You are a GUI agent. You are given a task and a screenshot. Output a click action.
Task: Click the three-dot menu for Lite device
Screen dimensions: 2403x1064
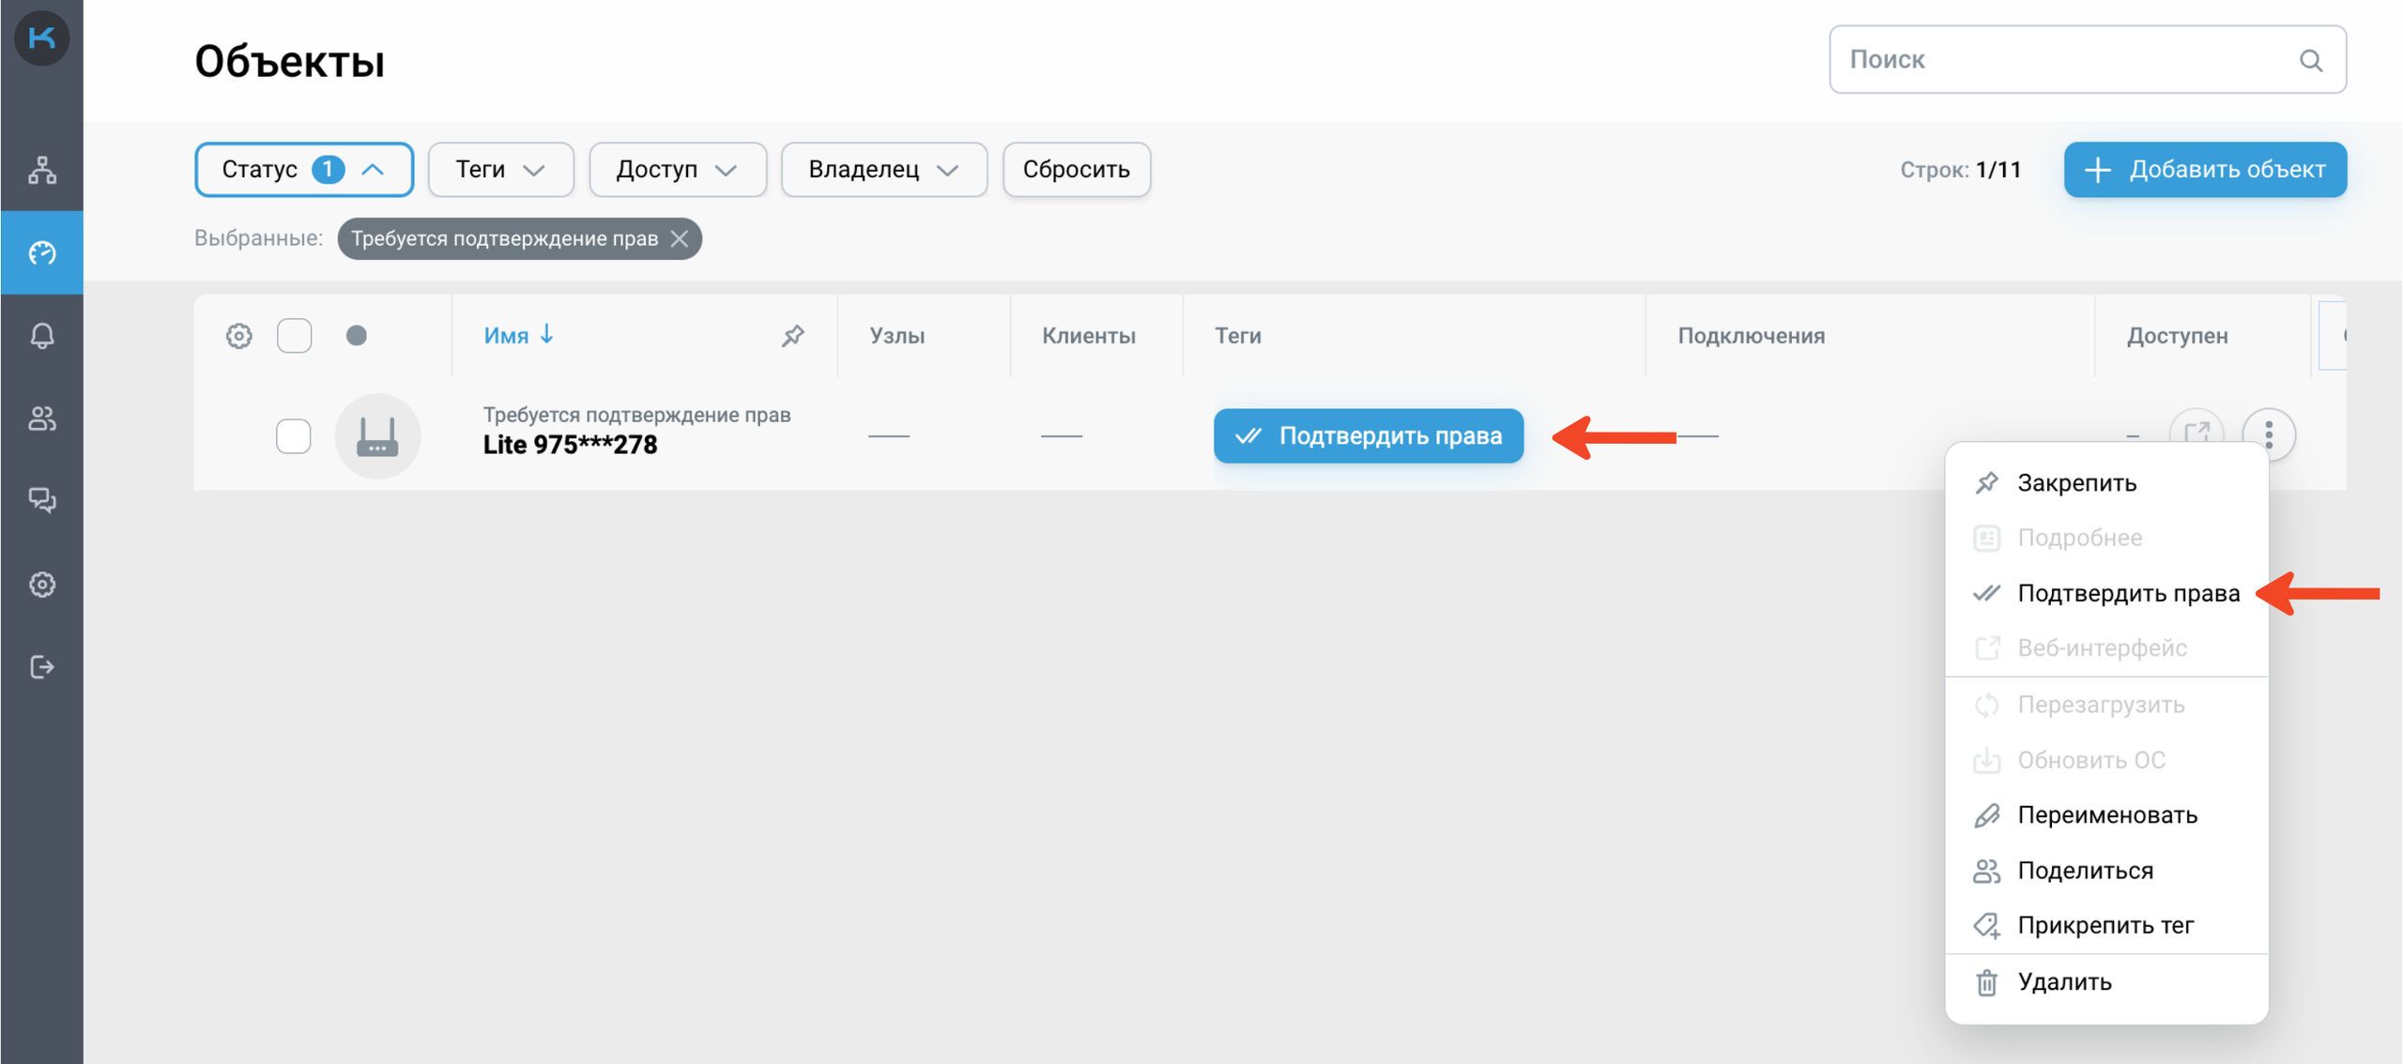click(x=2268, y=434)
